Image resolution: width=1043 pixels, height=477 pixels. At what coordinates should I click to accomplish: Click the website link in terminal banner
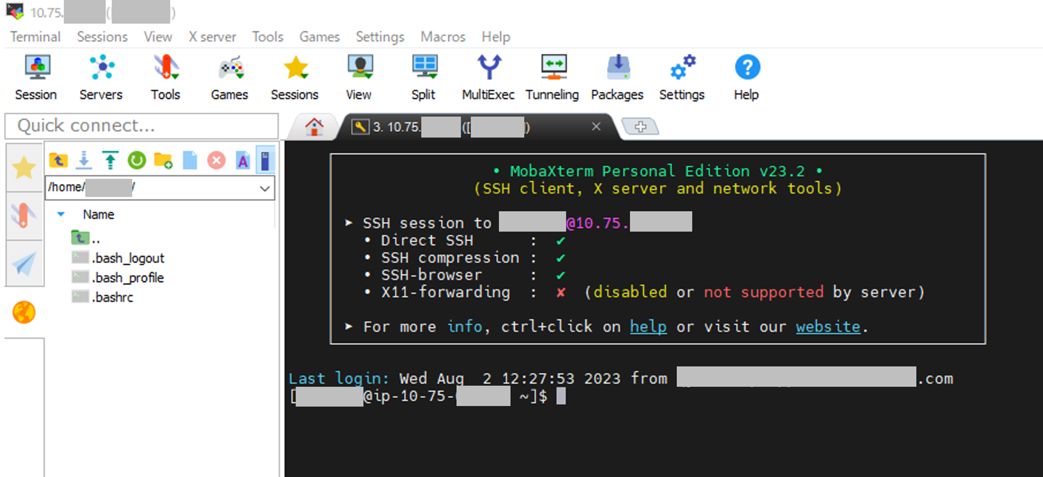[829, 327]
